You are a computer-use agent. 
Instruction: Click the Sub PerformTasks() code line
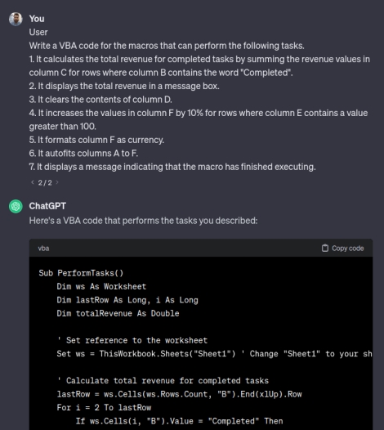click(81, 273)
